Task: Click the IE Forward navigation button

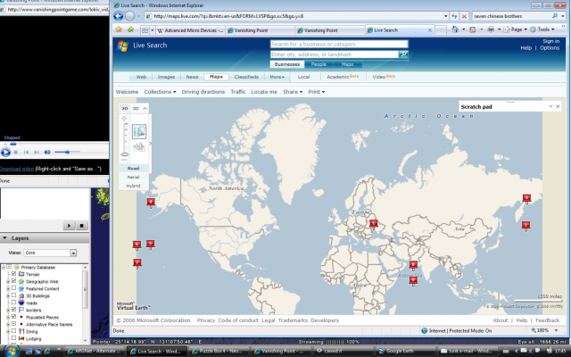Action: pyautogui.click(x=129, y=16)
